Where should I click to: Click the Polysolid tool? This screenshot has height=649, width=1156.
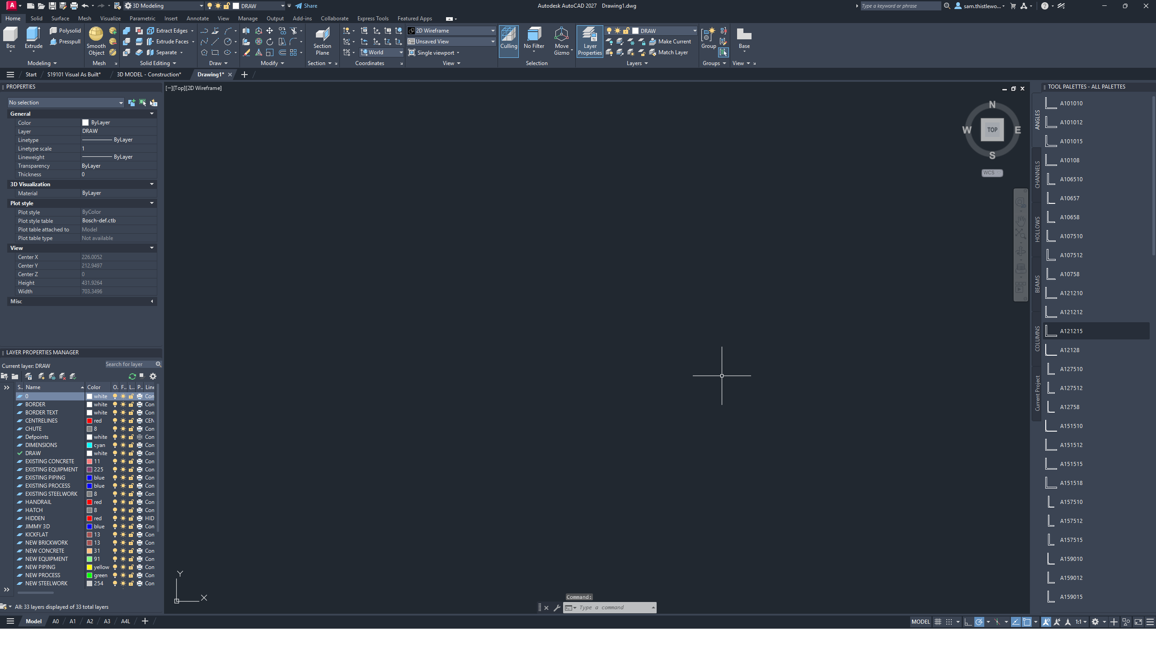[65, 30]
